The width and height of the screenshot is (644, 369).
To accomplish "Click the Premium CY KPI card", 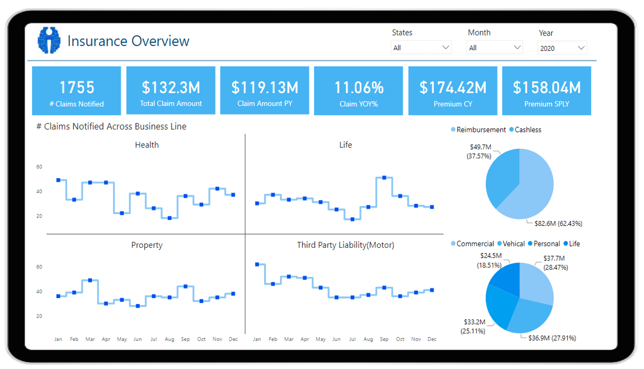I will (452, 91).
